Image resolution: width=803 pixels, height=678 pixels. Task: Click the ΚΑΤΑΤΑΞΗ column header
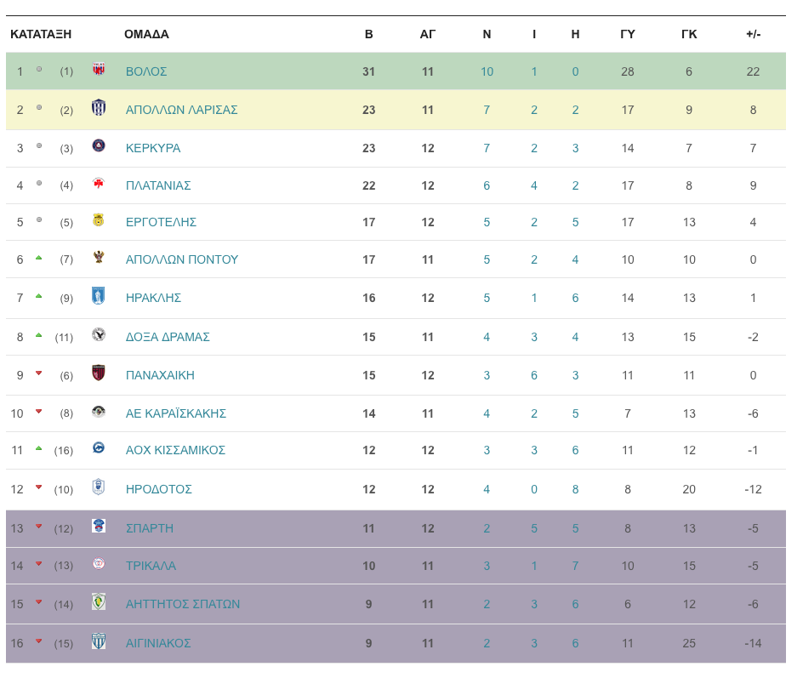pyautogui.click(x=41, y=34)
